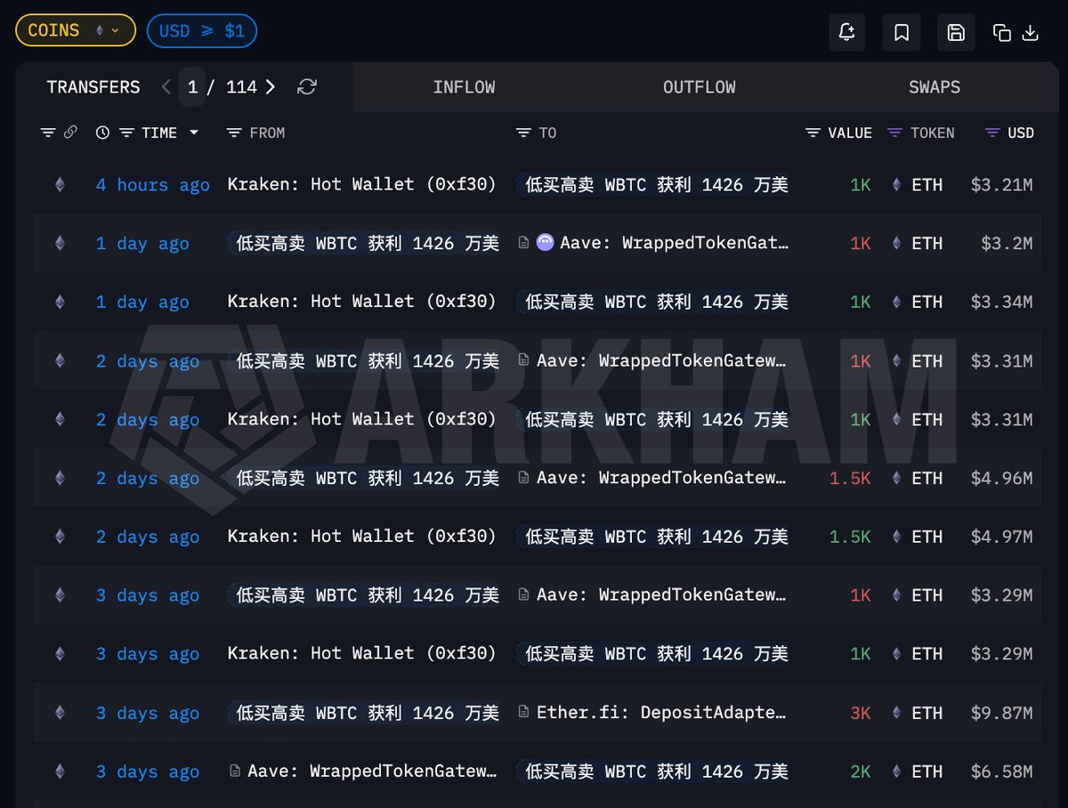Click contract icon in $3.29M Aave row
Screen dimensions: 1068x808
524,594
